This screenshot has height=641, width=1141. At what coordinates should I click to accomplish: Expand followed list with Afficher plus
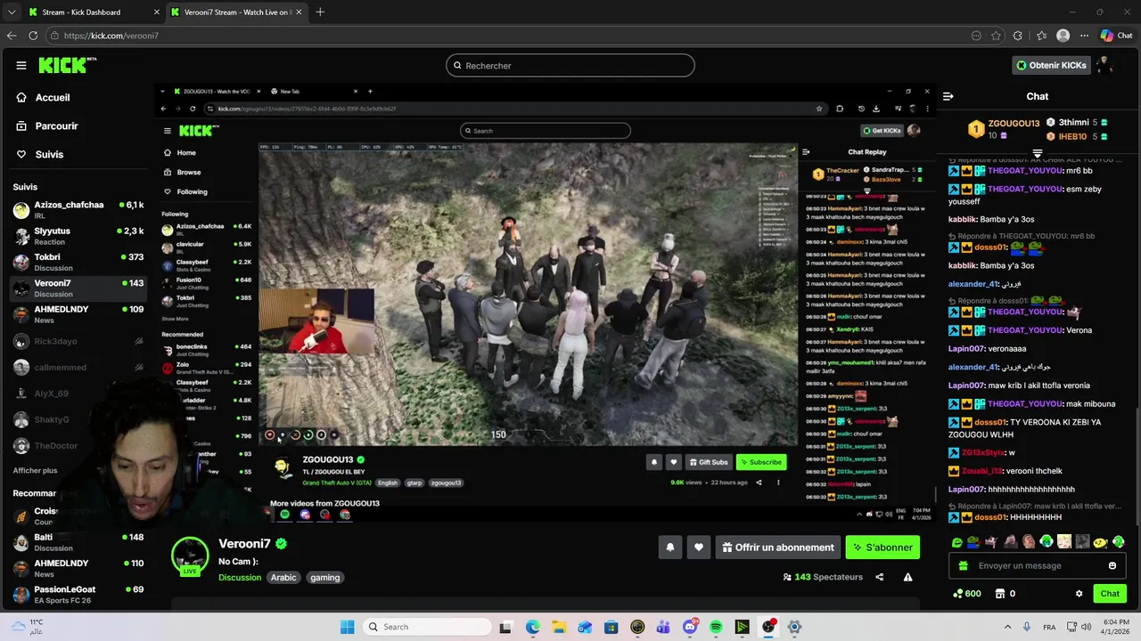pos(35,470)
